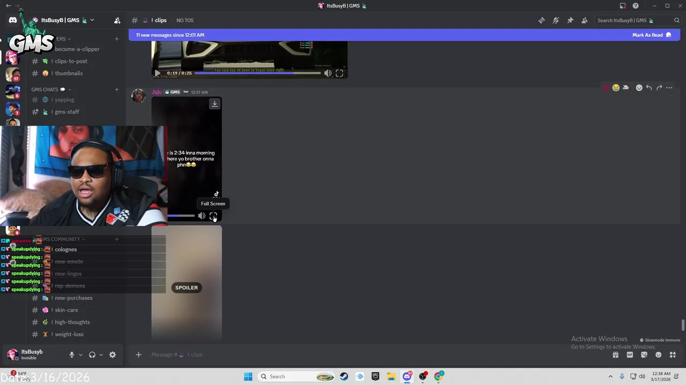Click the message attach plus button

click(138, 355)
